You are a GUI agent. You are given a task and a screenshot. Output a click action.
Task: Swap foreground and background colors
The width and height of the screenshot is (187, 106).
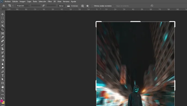[x=3, y=98]
